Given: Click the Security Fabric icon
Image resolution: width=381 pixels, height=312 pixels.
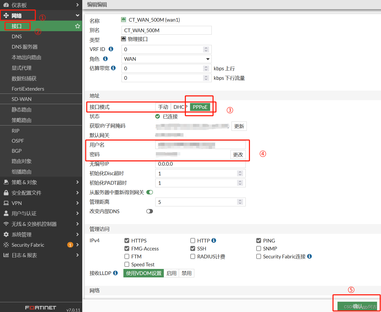Looking at the screenshot, I should pyautogui.click(x=6, y=245).
